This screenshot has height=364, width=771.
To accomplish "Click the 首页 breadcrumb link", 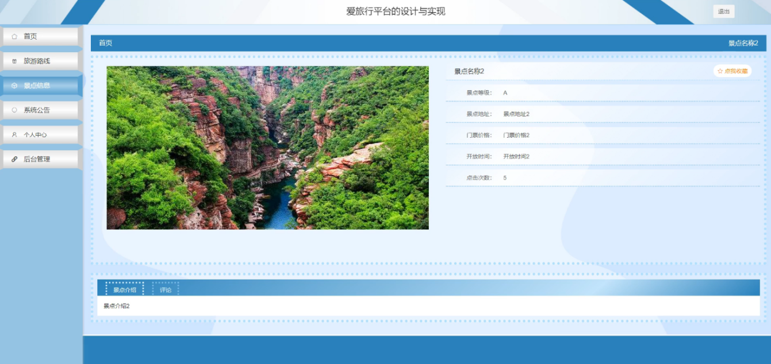I will pyautogui.click(x=106, y=43).
